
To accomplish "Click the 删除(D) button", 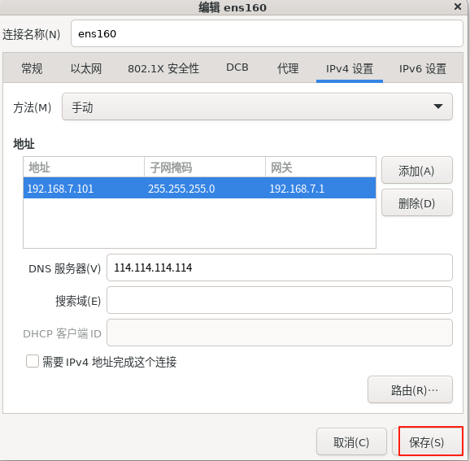I will click(x=416, y=203).
